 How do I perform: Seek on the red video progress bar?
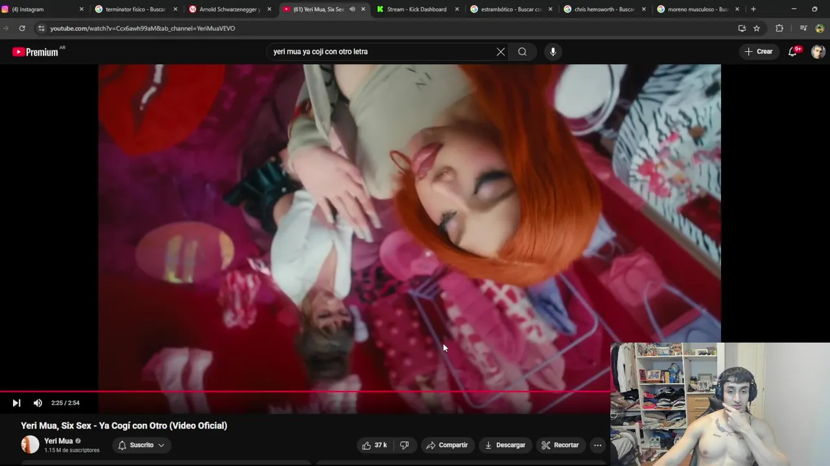pyautogui.click(x=305, y=391)
